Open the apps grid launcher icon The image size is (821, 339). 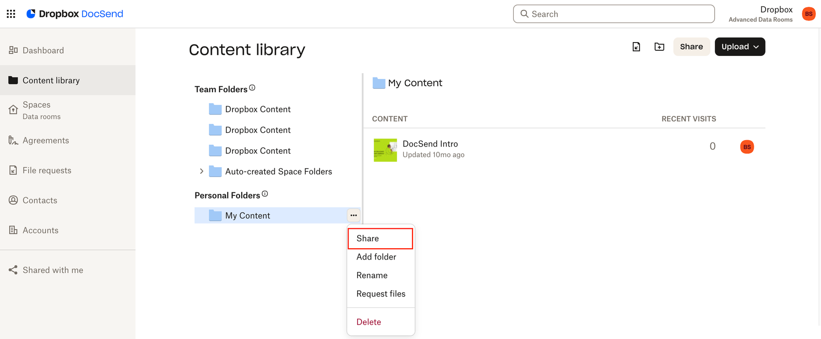(x=11, y=14)
